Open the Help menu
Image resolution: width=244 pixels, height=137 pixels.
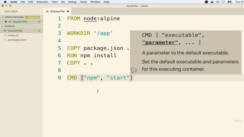106,2
